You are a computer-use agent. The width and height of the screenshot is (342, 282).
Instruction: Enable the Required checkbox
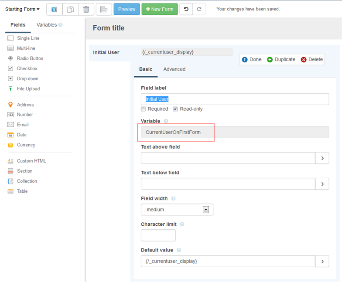pyautogui.click(x=143, y=109)
